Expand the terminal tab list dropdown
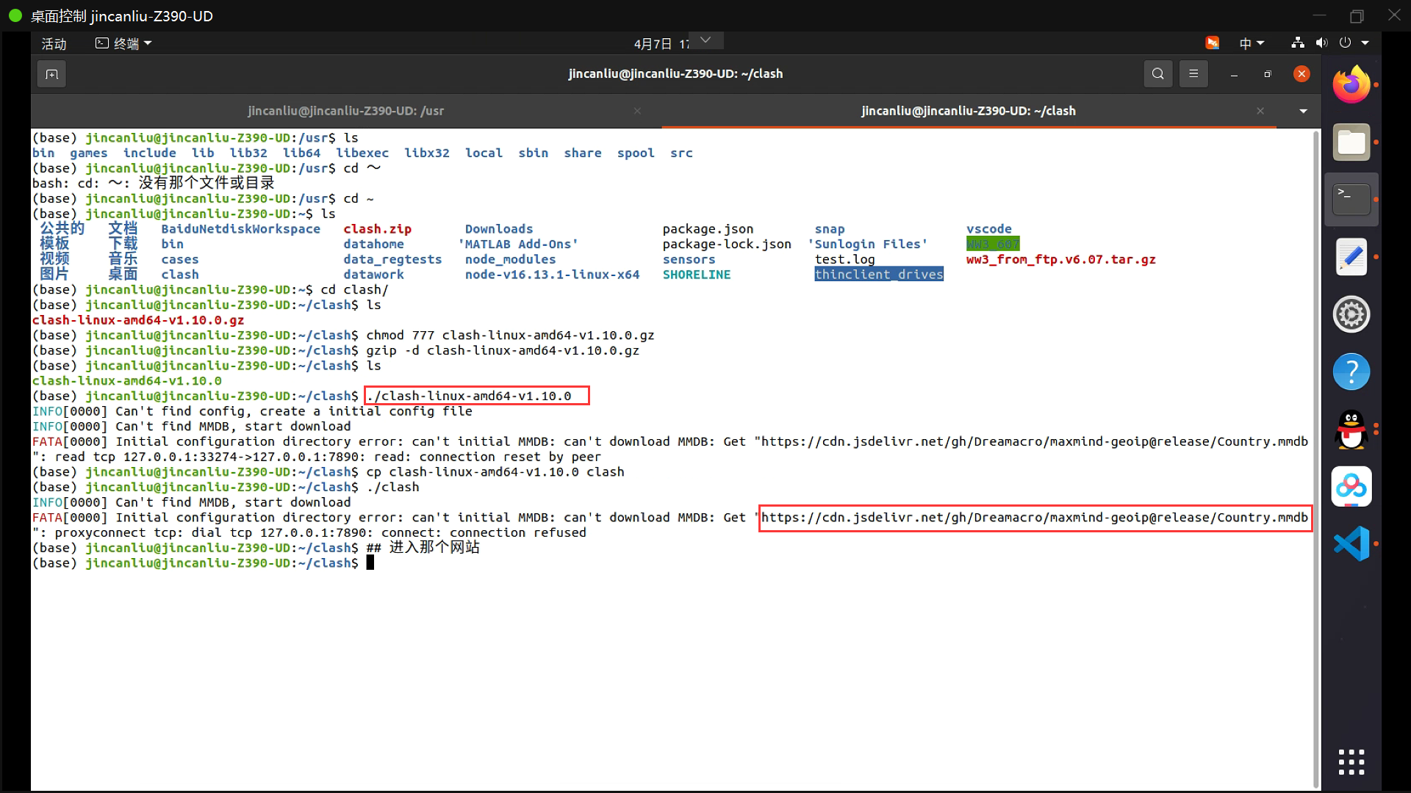This screenshot has width=1411, height=793. 1303,111
